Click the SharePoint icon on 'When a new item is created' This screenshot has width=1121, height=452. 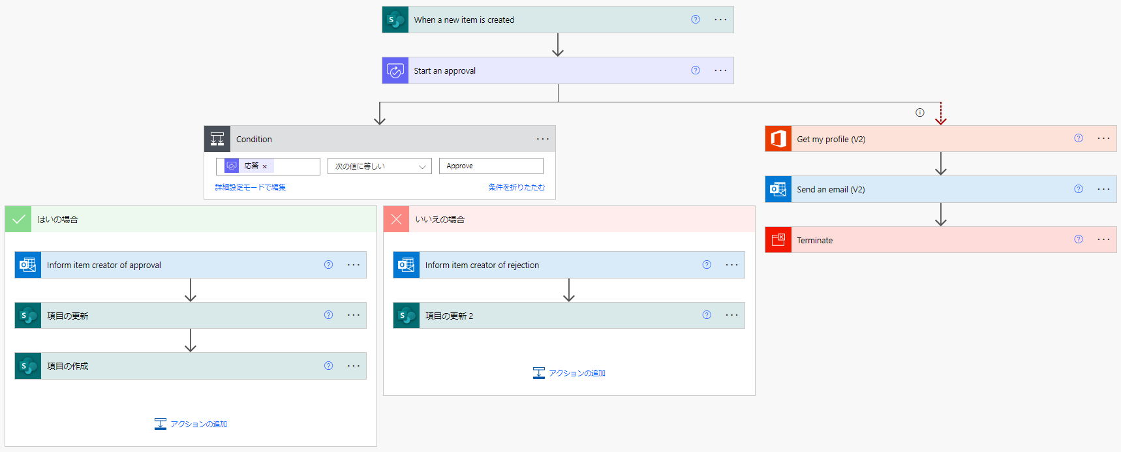(395, 20)
